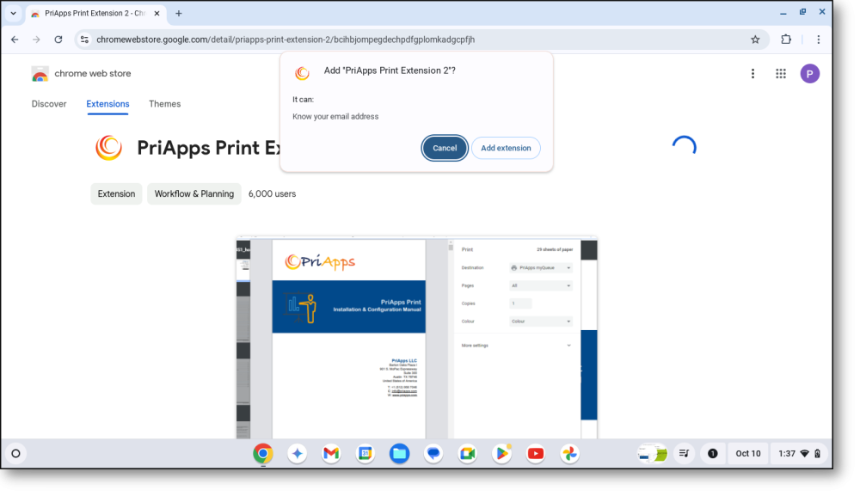
Task: Reload the page with the refresh icon
Action: 58,40
